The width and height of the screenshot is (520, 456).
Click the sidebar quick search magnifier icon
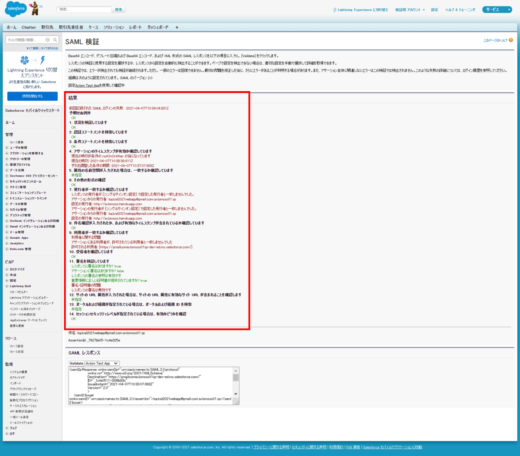click(55, 40)
